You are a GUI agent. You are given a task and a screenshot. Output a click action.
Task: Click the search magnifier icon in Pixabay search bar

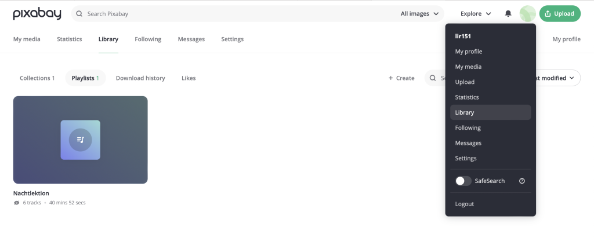(x=79, y=14)
